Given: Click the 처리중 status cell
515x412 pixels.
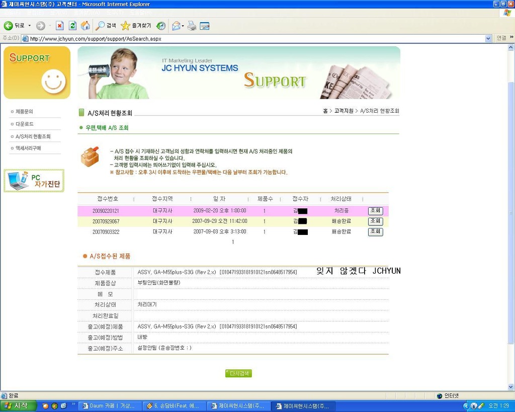Looking at the screenshot, I should click(341, 211).
